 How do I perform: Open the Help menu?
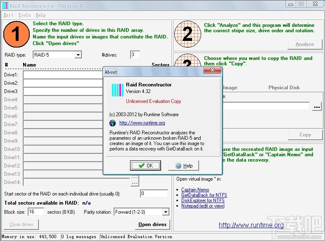click(40, 15)
